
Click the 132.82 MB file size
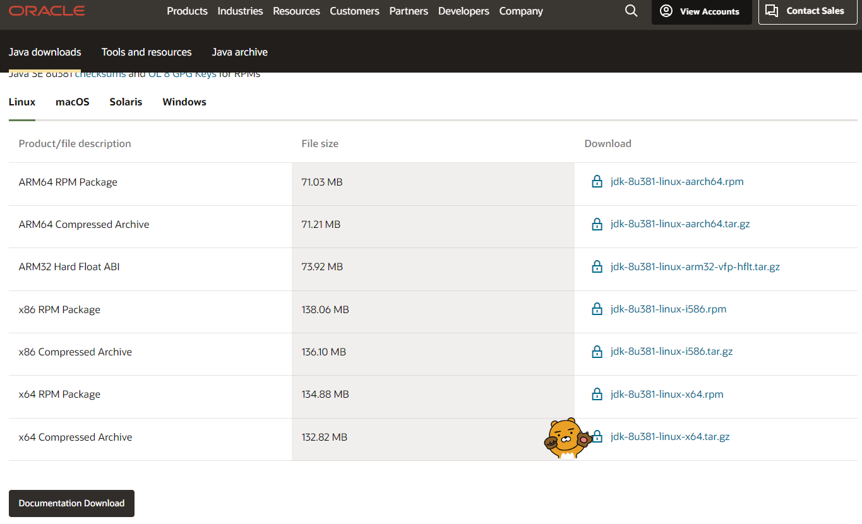point(325,437)
